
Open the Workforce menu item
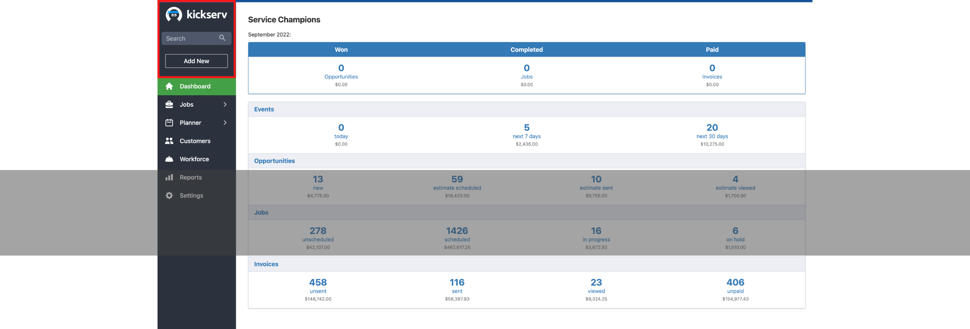point(194,159)
